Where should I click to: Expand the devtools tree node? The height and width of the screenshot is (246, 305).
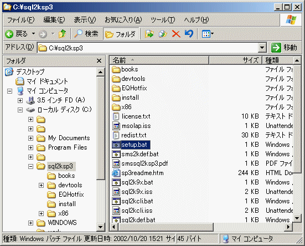41,185
